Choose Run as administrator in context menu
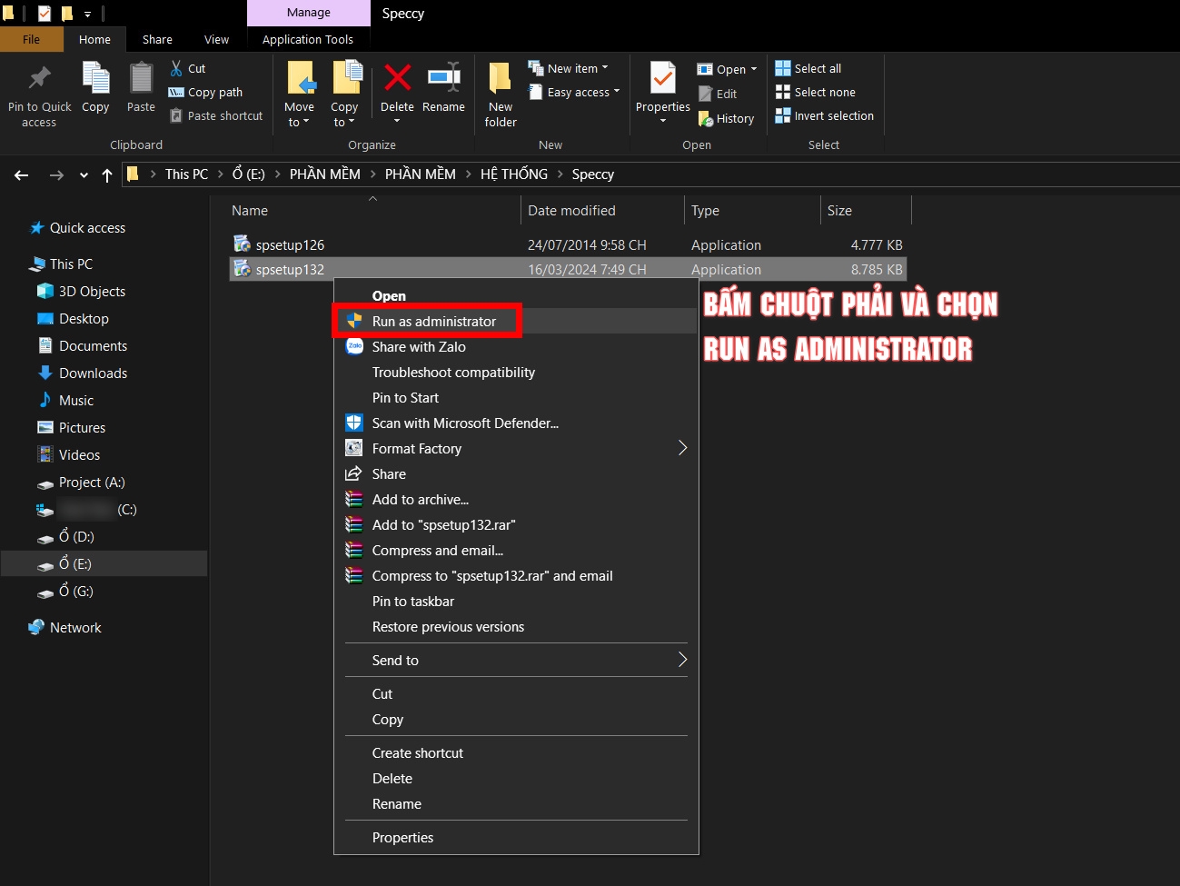 click(x=516, y=321)
